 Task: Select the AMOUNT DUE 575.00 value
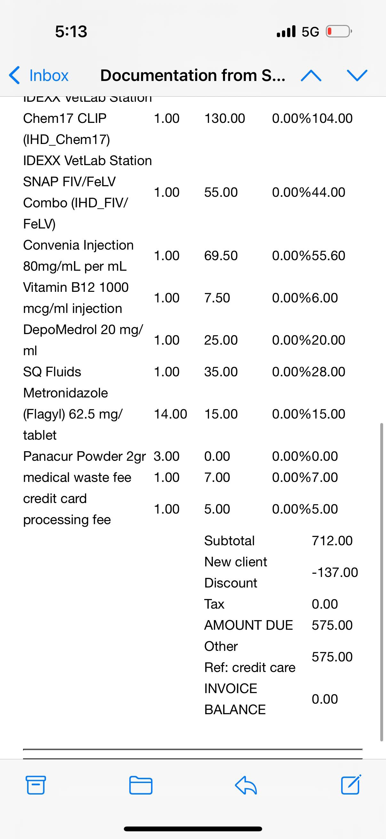[x=332, y=625]
